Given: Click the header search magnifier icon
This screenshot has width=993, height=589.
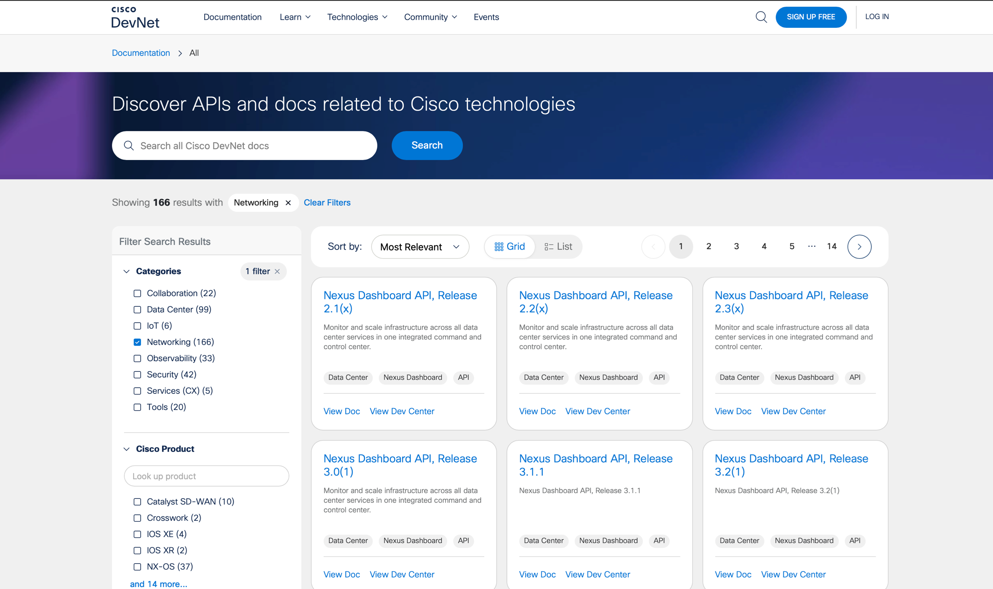Looking at the screenshot, I should tap(761, 17).
